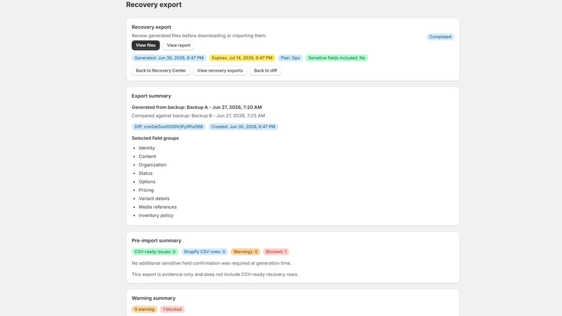Click the Warning summary heading

pyautogui.click(x=153, y=298)
